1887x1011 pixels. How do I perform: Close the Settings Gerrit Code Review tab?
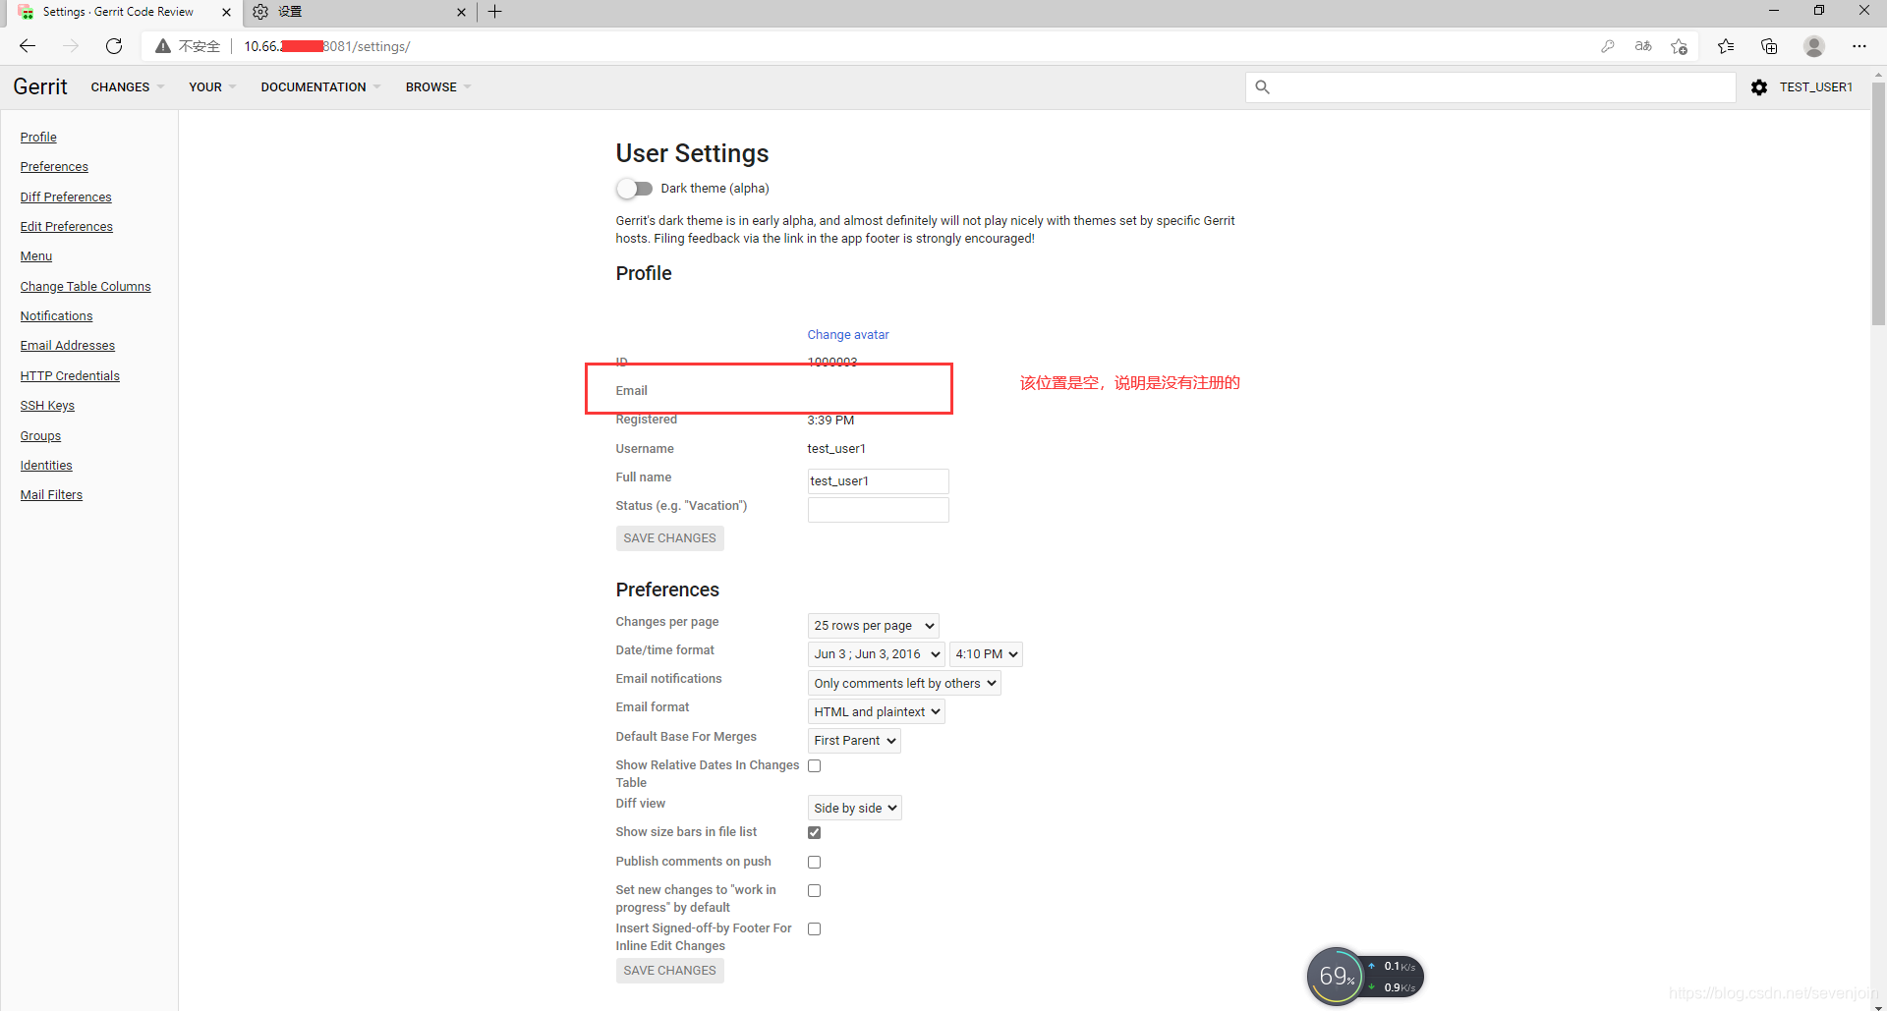(x=226, y=13)
